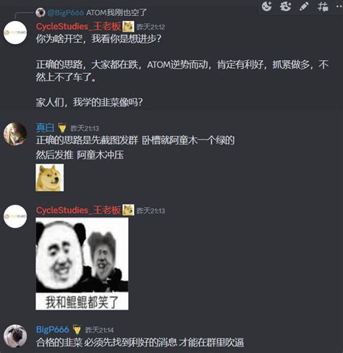Image resolution: width=343 pixels, height=353 pixels.
Task: Click the 真白 username
Action: click(45, 127)
